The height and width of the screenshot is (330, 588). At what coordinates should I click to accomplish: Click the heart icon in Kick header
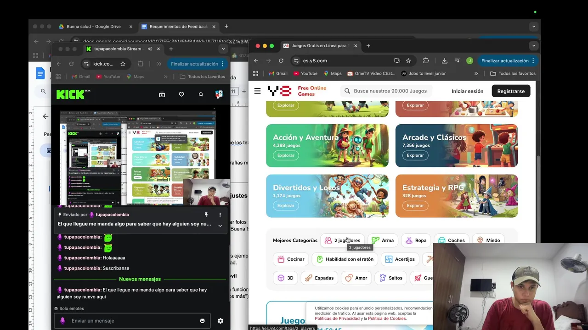[x=181, y=94]
